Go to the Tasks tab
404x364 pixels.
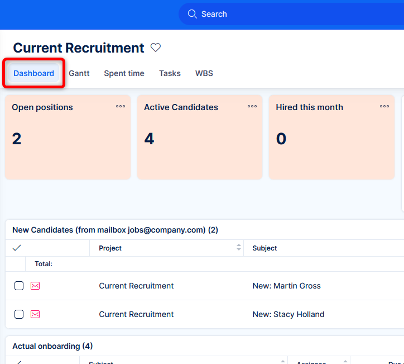[x=170, y=73]
